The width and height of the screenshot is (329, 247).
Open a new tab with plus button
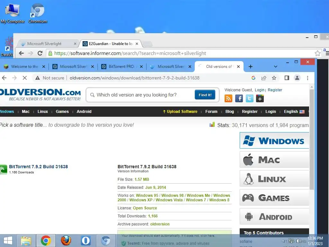pyautogui.click(x=251, y=67)
